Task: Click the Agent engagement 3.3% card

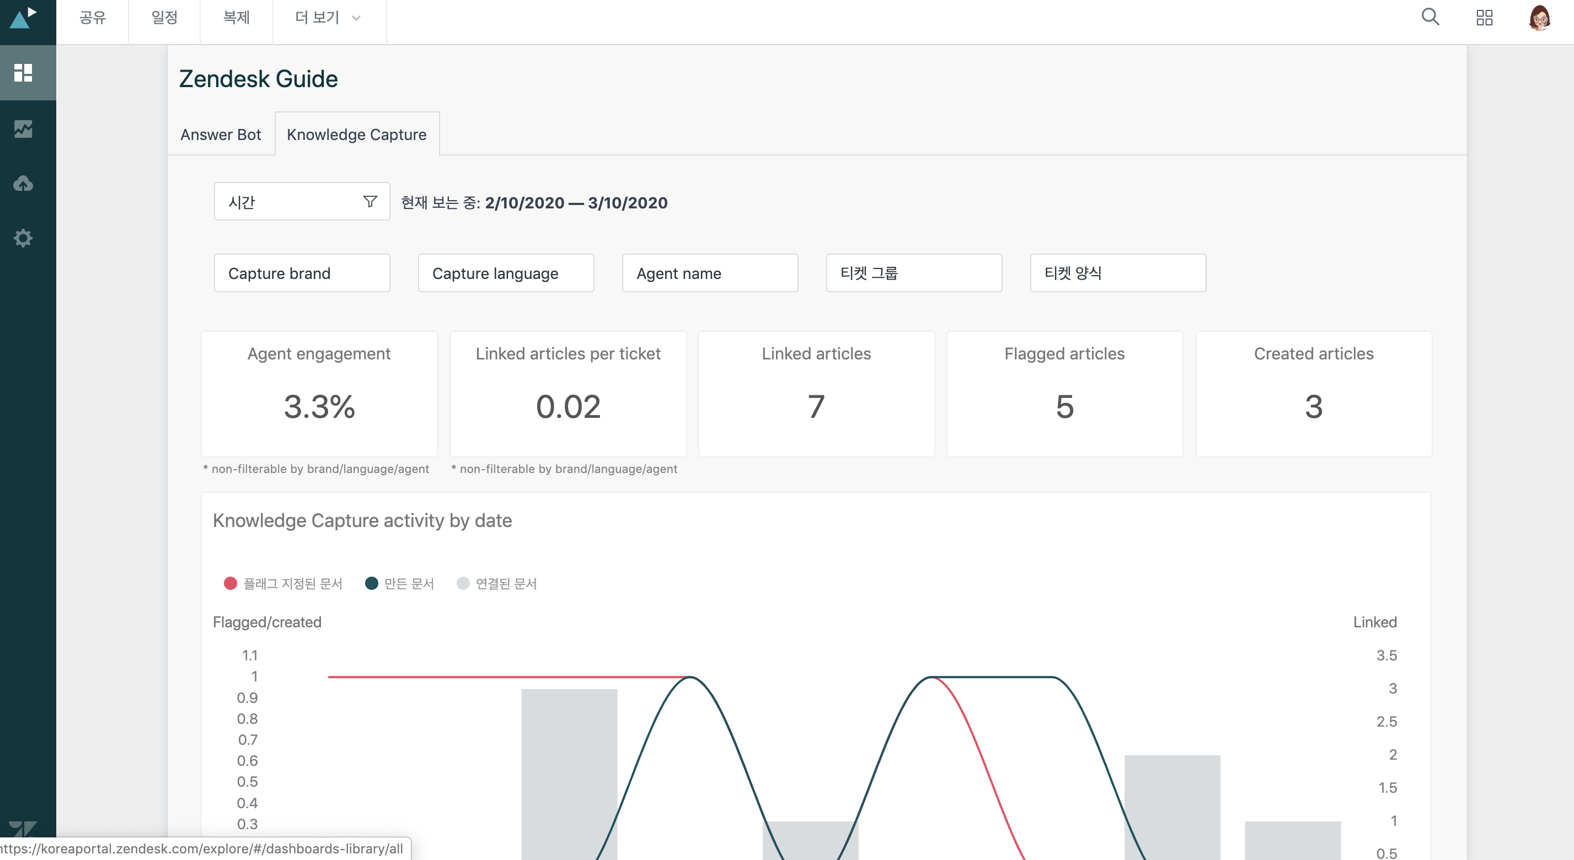Action: [x=319, y=394]
